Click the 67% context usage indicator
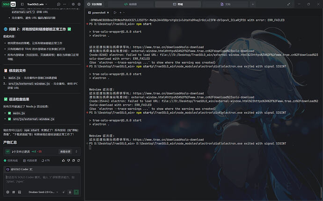This screenshot has width=323, height=201. [45, 160]
